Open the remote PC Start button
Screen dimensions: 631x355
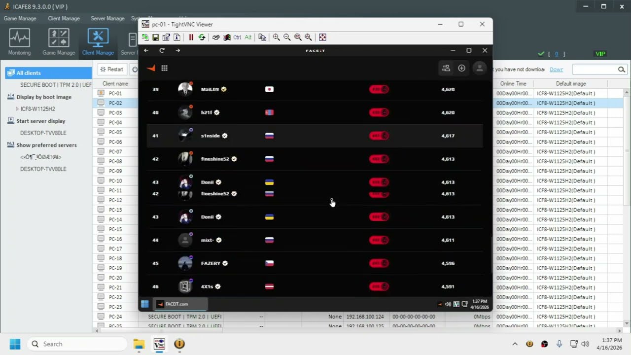(x=145, y=304)
